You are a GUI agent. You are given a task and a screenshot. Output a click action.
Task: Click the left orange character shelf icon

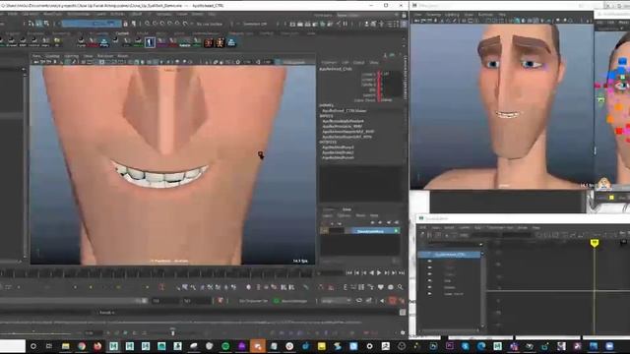pos(208,42)
